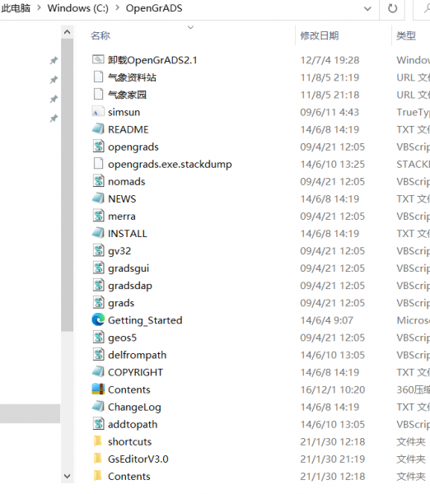
Task: Click the refresh icon in address bar
Action: tap(392, 8)
